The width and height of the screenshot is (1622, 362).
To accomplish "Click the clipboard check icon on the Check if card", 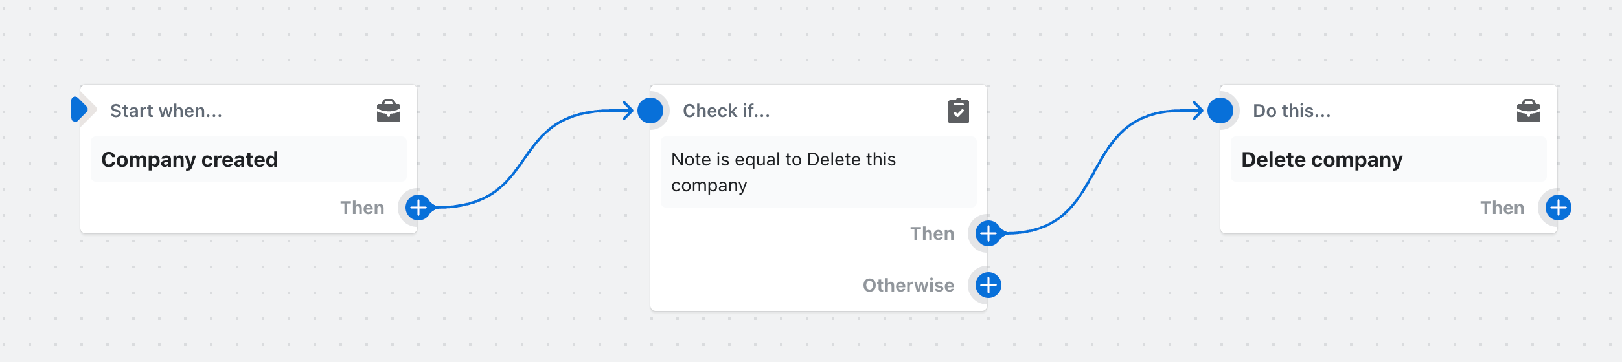I will (x=958, y=111).
